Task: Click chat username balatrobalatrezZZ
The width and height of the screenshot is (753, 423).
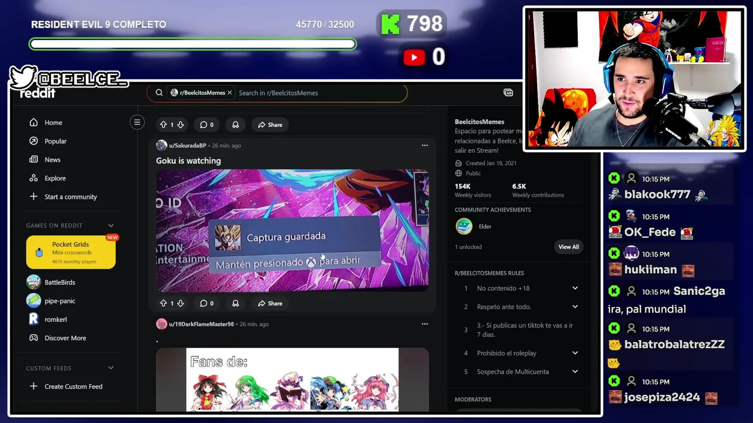Action: [674, 344]
